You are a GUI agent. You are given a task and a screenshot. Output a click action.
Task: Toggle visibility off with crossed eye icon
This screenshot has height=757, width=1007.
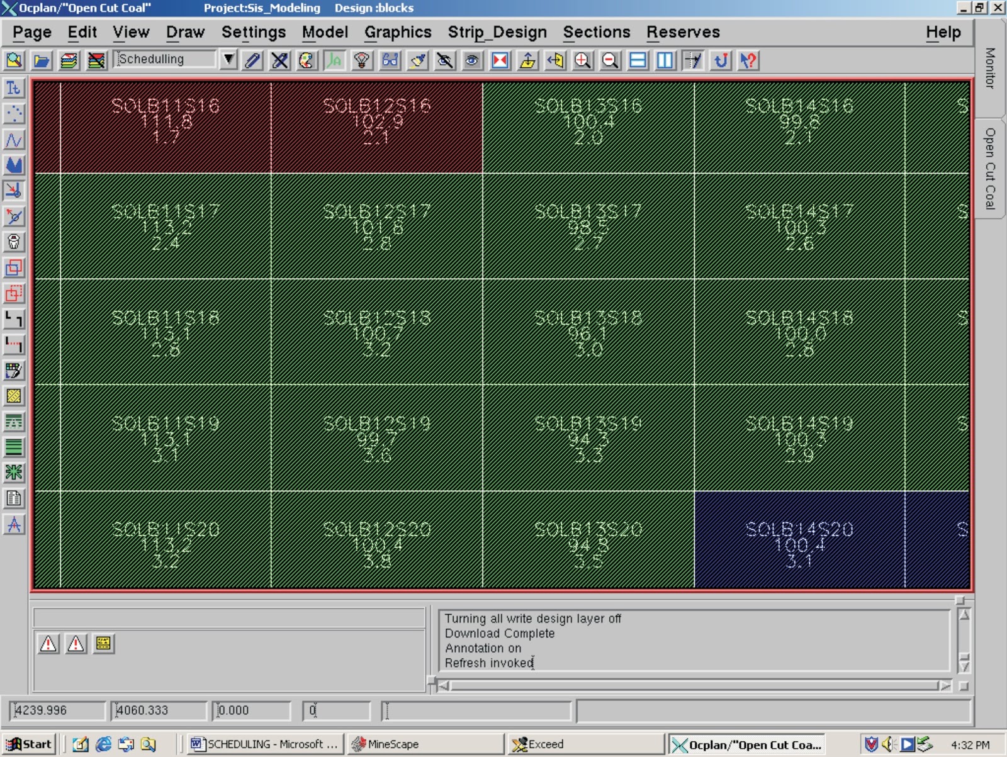(444, 60)
